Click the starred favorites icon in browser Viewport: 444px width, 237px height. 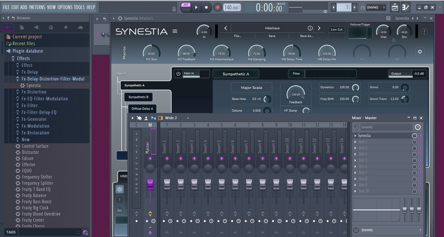coord(65,27)
